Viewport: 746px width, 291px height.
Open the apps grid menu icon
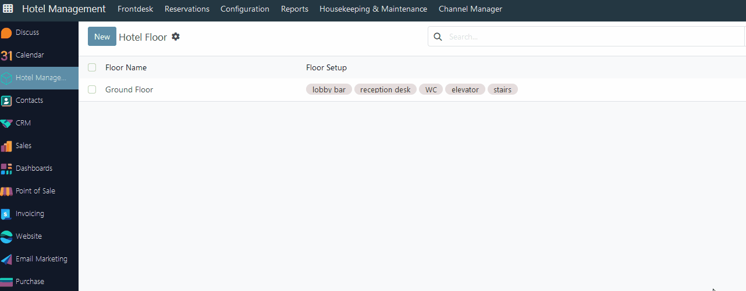click(8, 9)
